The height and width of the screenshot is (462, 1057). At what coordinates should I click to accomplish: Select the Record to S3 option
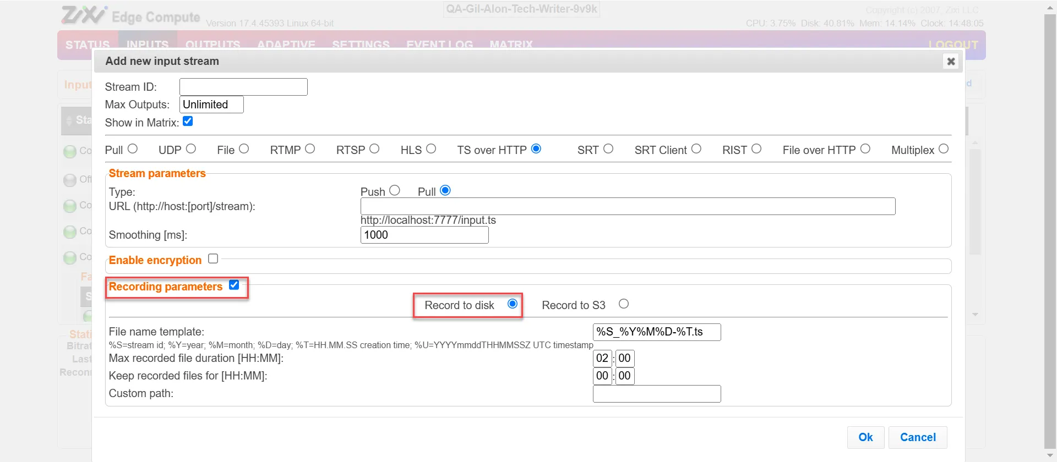(x=624, y=304)
